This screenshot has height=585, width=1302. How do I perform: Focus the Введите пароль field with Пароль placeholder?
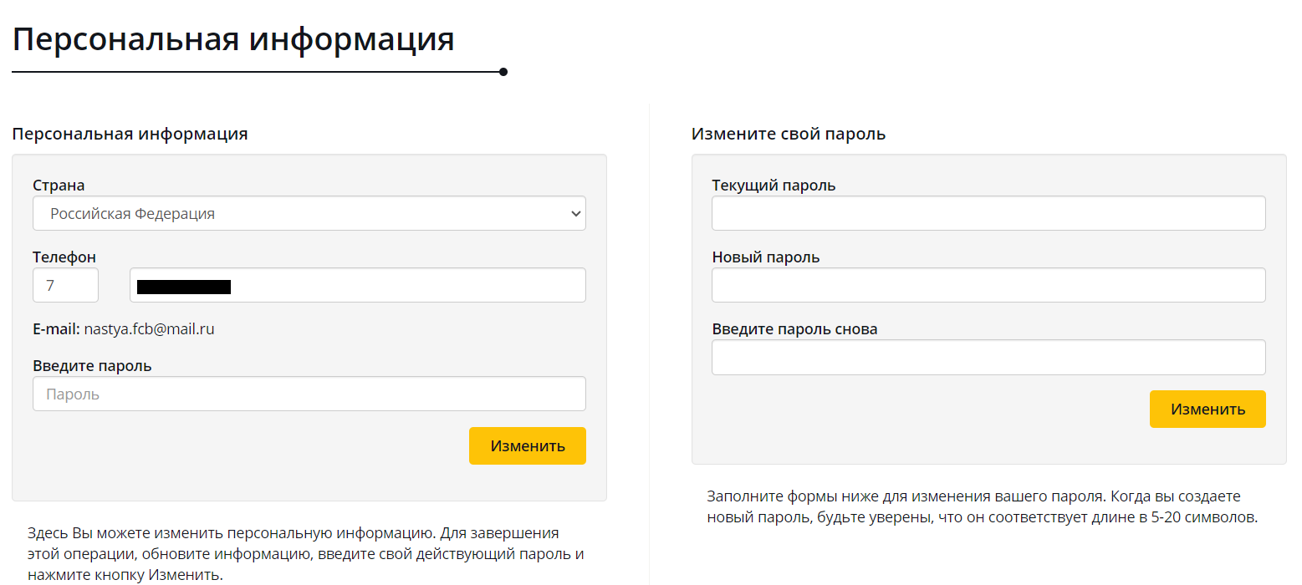point(309,394)
